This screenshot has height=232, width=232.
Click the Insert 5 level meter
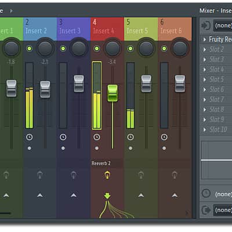pos(130,96)
